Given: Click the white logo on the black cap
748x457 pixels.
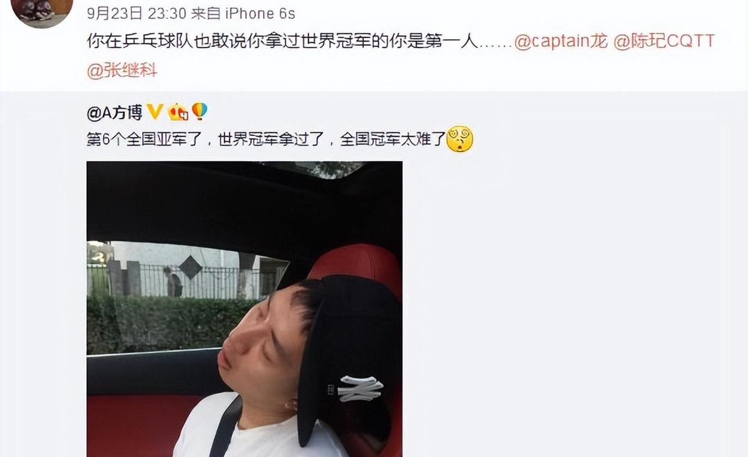Looking at the screenshot, I should tap(360, 388).
